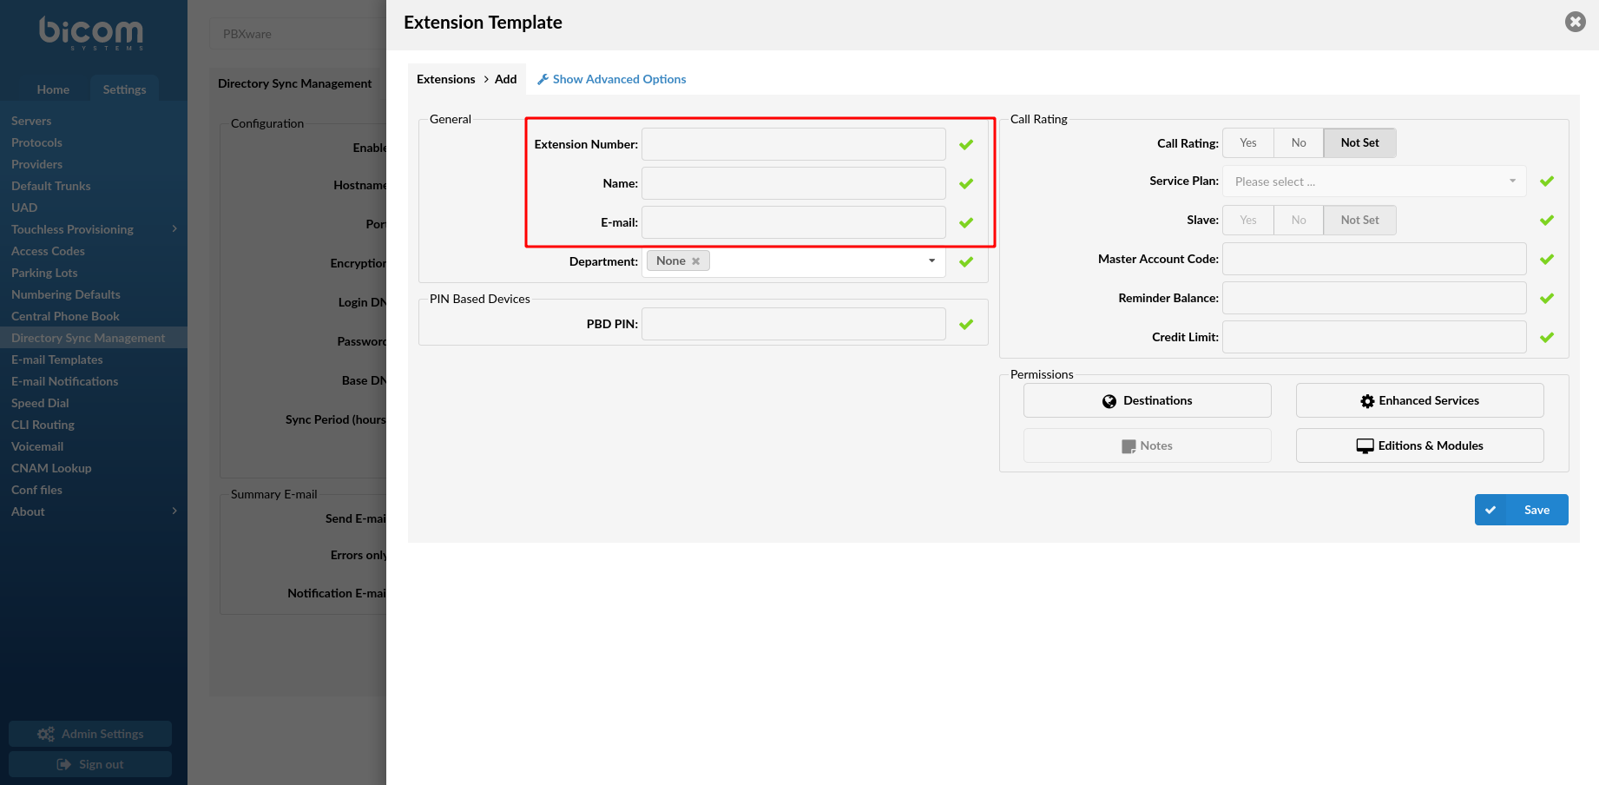Focus the Extension Number input field
The width and height of the screenshot is (1599, 785).
pos(793,144)
